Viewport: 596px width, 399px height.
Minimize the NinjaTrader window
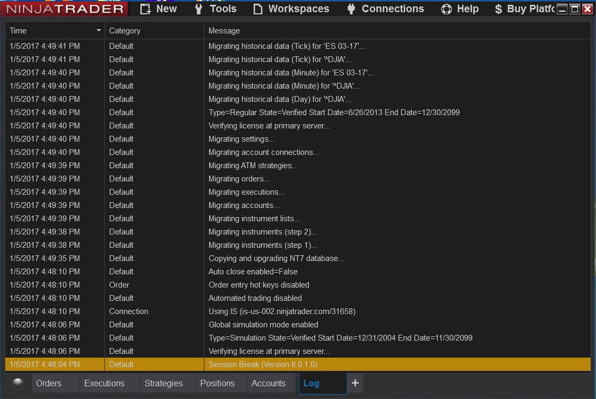562,9
